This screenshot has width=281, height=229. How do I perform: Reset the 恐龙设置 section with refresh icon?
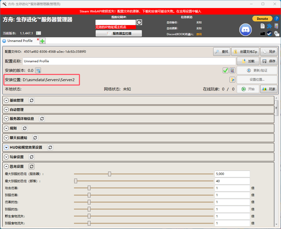point(31,166)
